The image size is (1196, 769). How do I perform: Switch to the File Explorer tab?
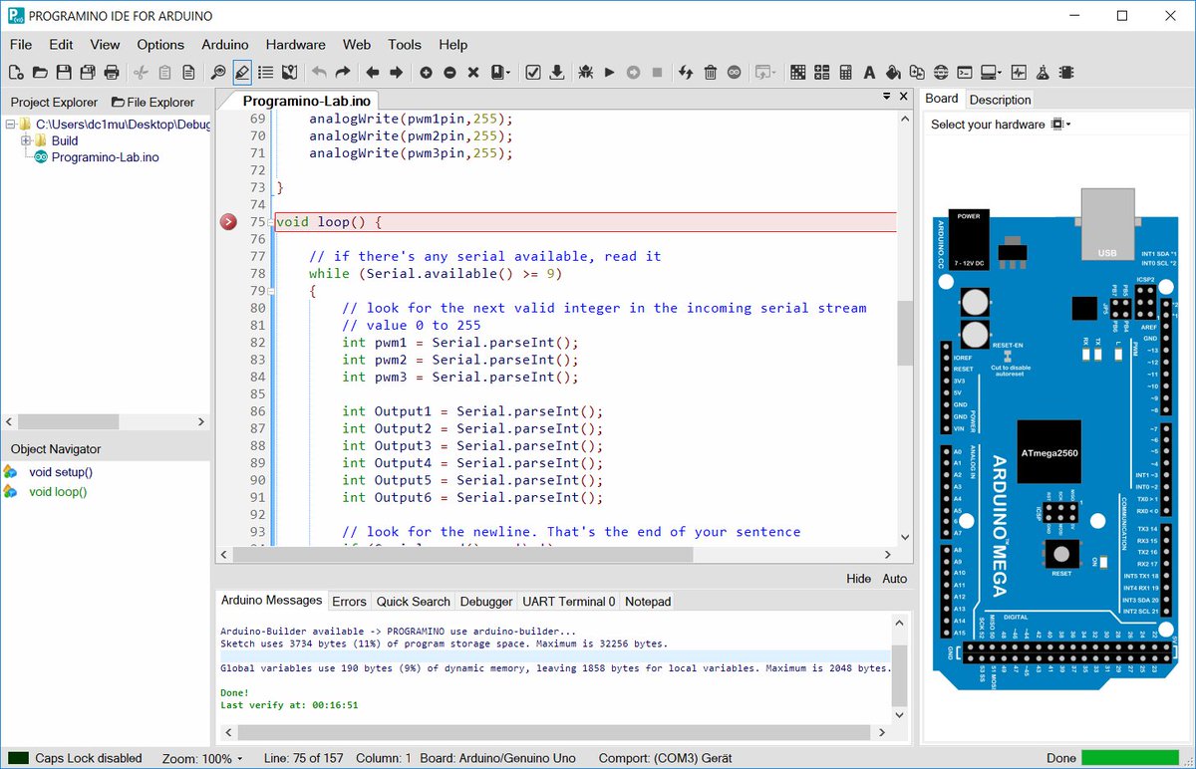[x=153, y=102]
